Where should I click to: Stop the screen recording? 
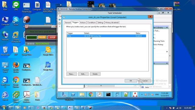click(52, 37)
